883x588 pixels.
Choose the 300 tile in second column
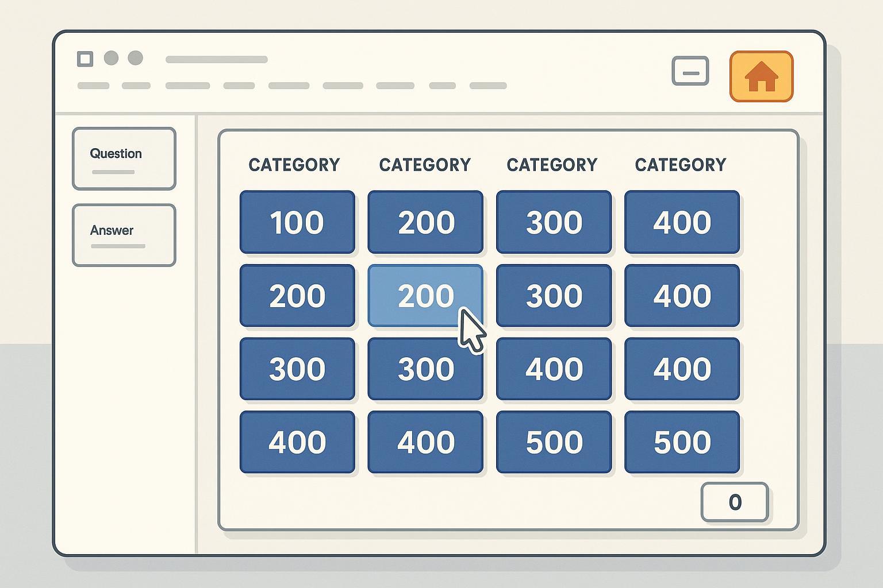[425, 369]
